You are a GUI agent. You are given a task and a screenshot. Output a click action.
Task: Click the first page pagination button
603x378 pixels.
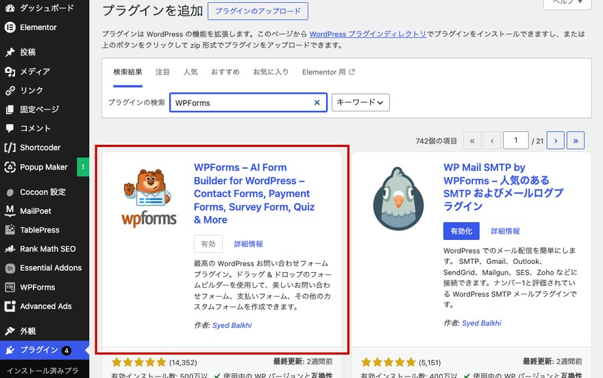pyautogui.click(x=472, y=140)
